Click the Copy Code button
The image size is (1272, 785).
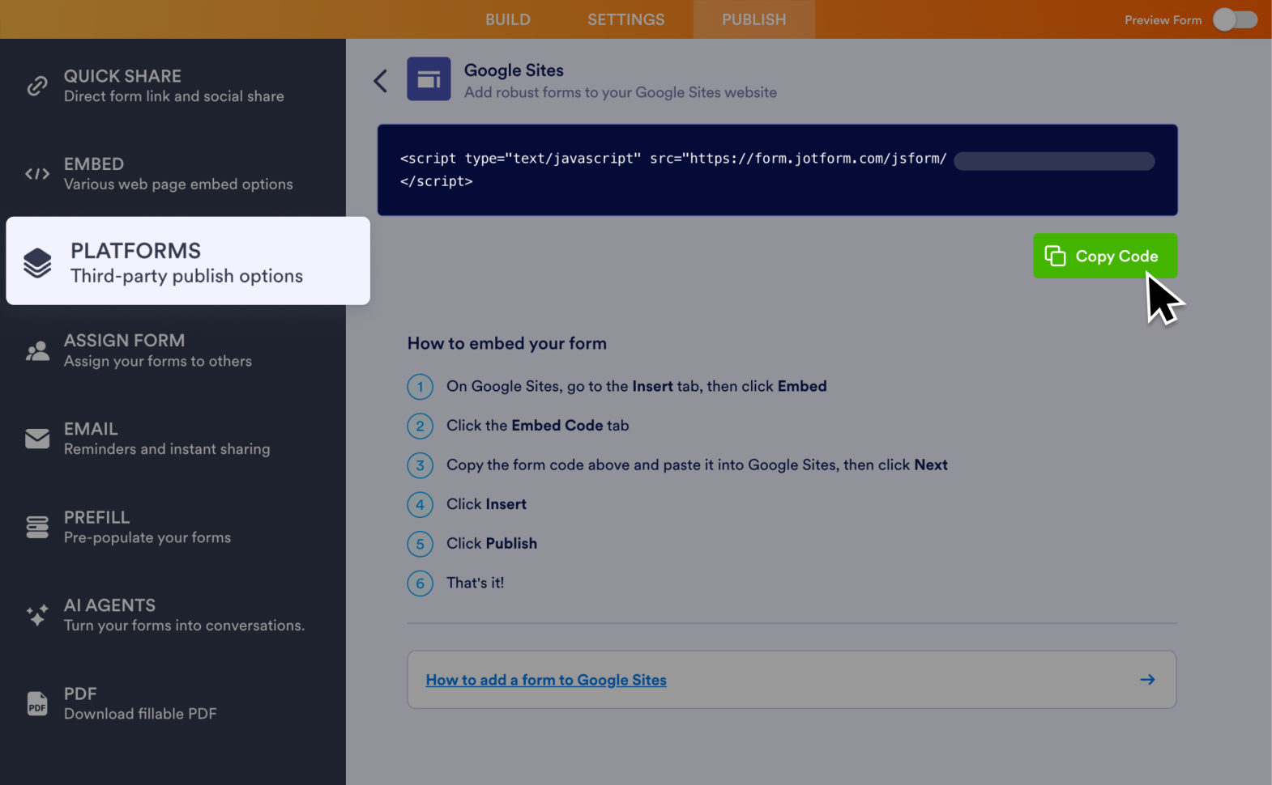tap(1104, 256)
